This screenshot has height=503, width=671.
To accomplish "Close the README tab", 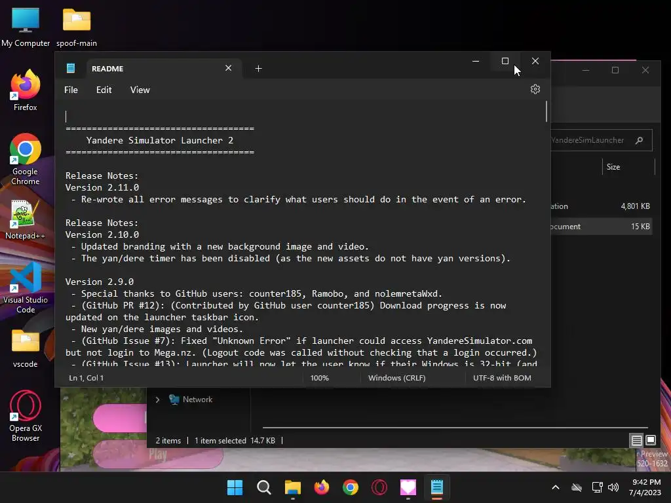I will (x=229, y=68).
